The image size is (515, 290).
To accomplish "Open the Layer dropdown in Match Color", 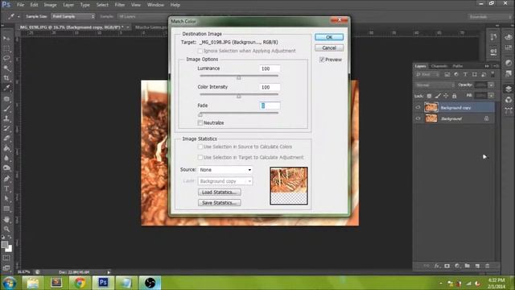I will pos(225,181).
